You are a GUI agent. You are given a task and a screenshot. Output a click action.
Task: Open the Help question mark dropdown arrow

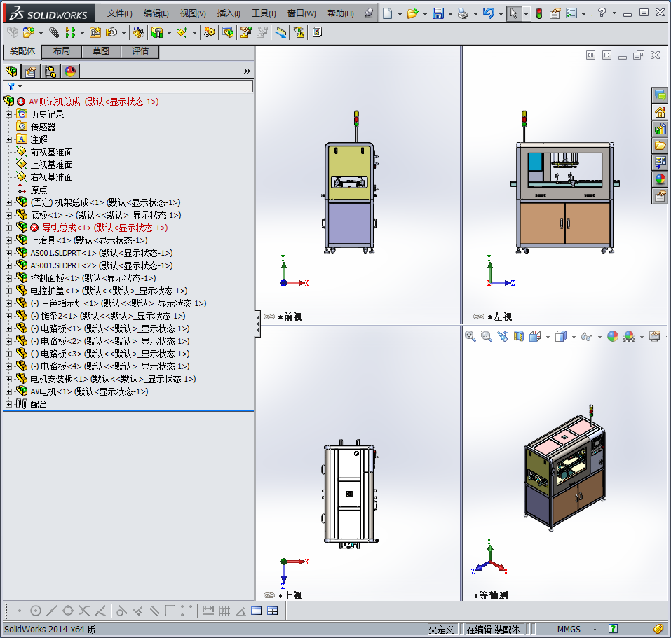614,13
